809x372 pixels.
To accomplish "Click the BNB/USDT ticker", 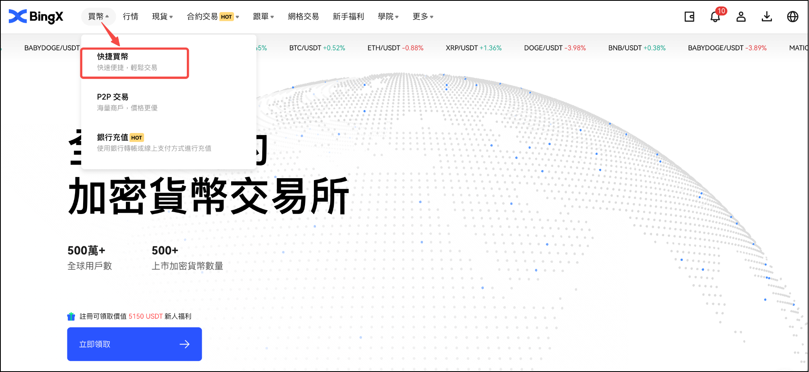I will pyautogui.click(x=637, y=48).
